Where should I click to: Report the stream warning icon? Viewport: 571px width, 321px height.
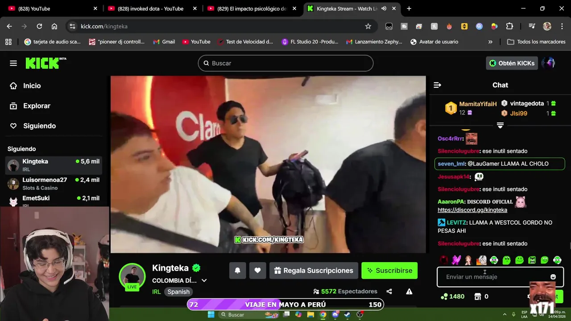click(x=409, y=292)
